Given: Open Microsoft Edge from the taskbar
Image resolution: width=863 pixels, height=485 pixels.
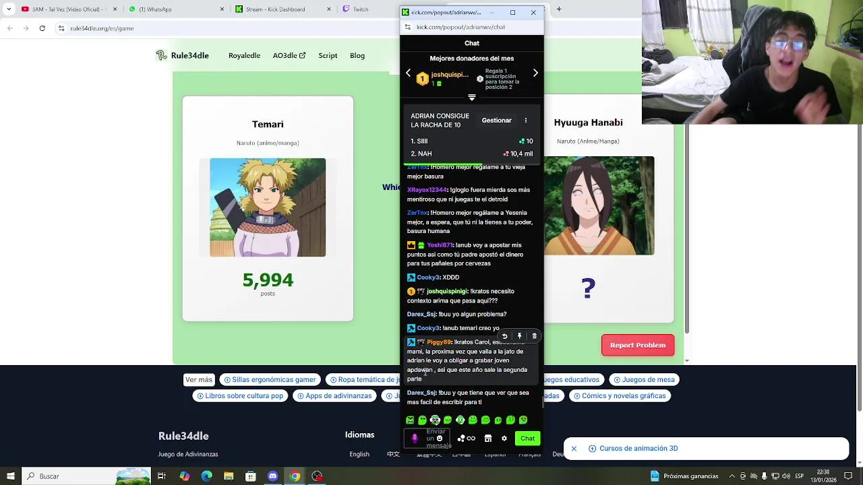Looking at the screenshot, I should (206, 476).
